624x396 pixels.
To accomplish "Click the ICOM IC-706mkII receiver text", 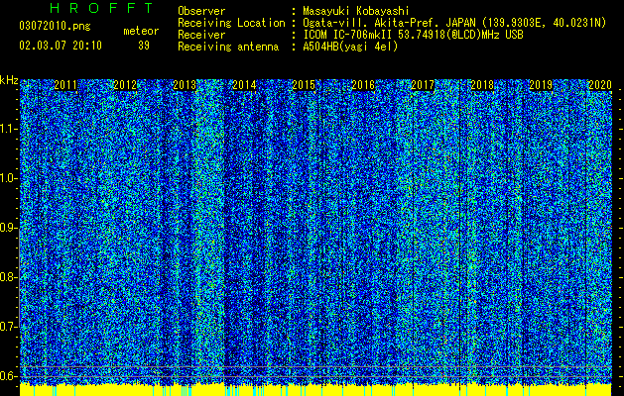I will coord(413,35).
